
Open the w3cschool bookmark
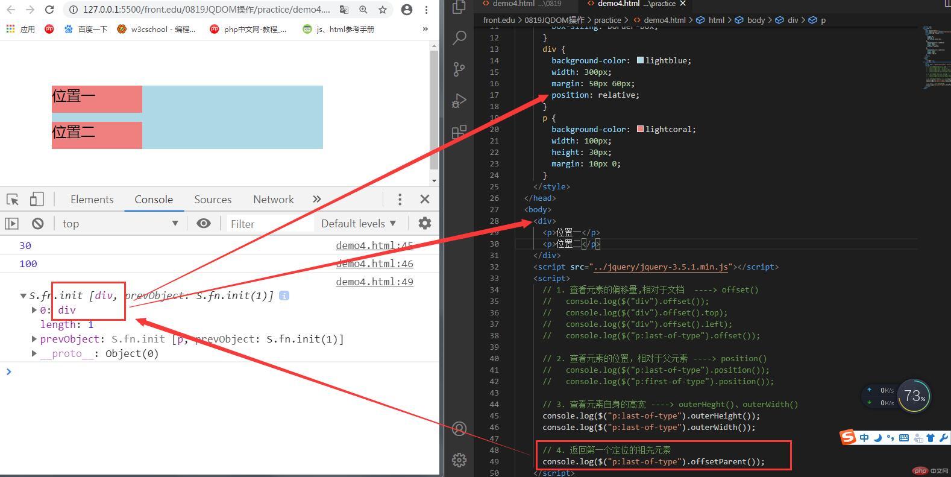tap(157, 29)
